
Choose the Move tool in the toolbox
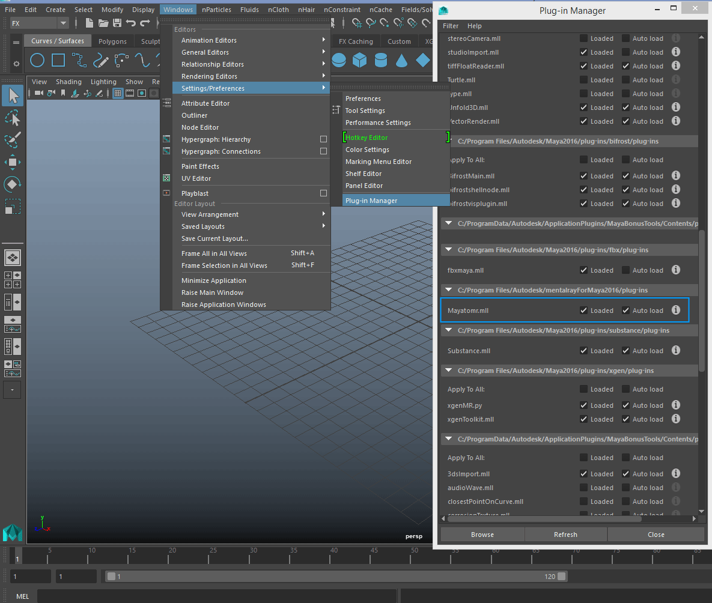(x=13, y=162)
